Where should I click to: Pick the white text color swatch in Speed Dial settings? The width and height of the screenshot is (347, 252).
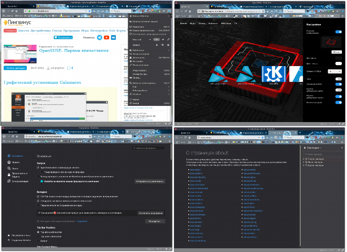click(338, 63)
